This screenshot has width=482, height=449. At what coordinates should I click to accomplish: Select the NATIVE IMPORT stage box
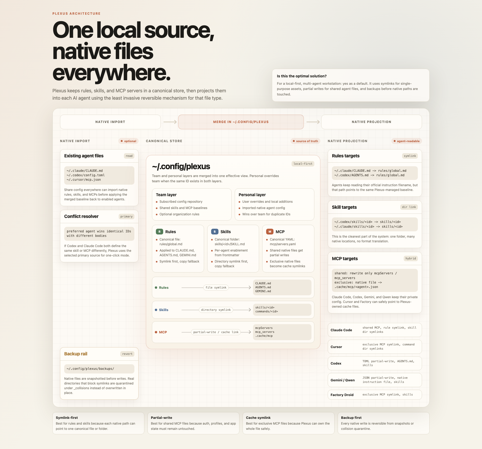tap(110, 122)
